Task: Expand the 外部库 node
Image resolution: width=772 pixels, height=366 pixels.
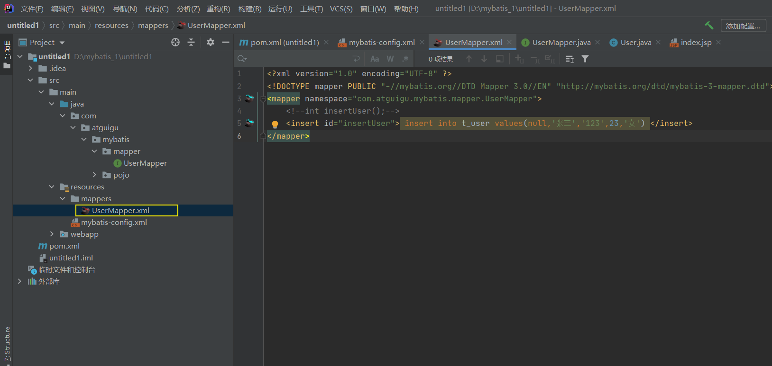Action: point(19,281)
